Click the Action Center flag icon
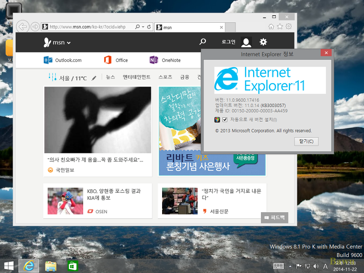This screenshot has width=364, height=273. 299,266
